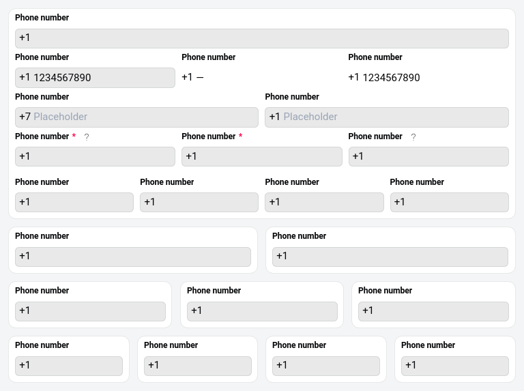Image resolution: width=524 pixels, height=391 pixels.
Task: Click the phone field in the right half-width card
Action: click(390, 257)
